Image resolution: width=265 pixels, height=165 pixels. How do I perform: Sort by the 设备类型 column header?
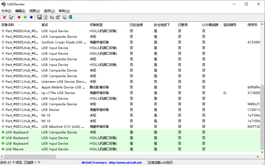coord(96,25)
